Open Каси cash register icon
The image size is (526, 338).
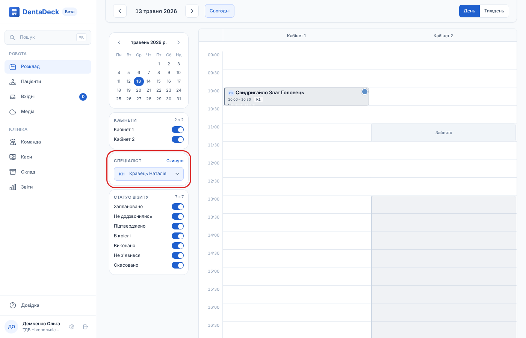click(13, 157)
